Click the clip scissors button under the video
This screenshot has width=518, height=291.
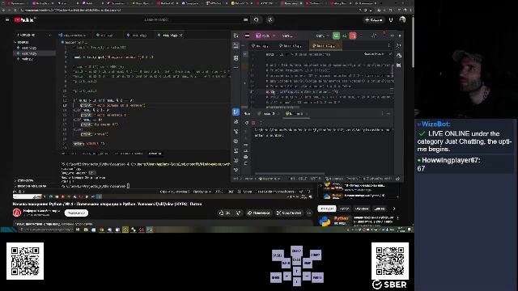[289, 213]
